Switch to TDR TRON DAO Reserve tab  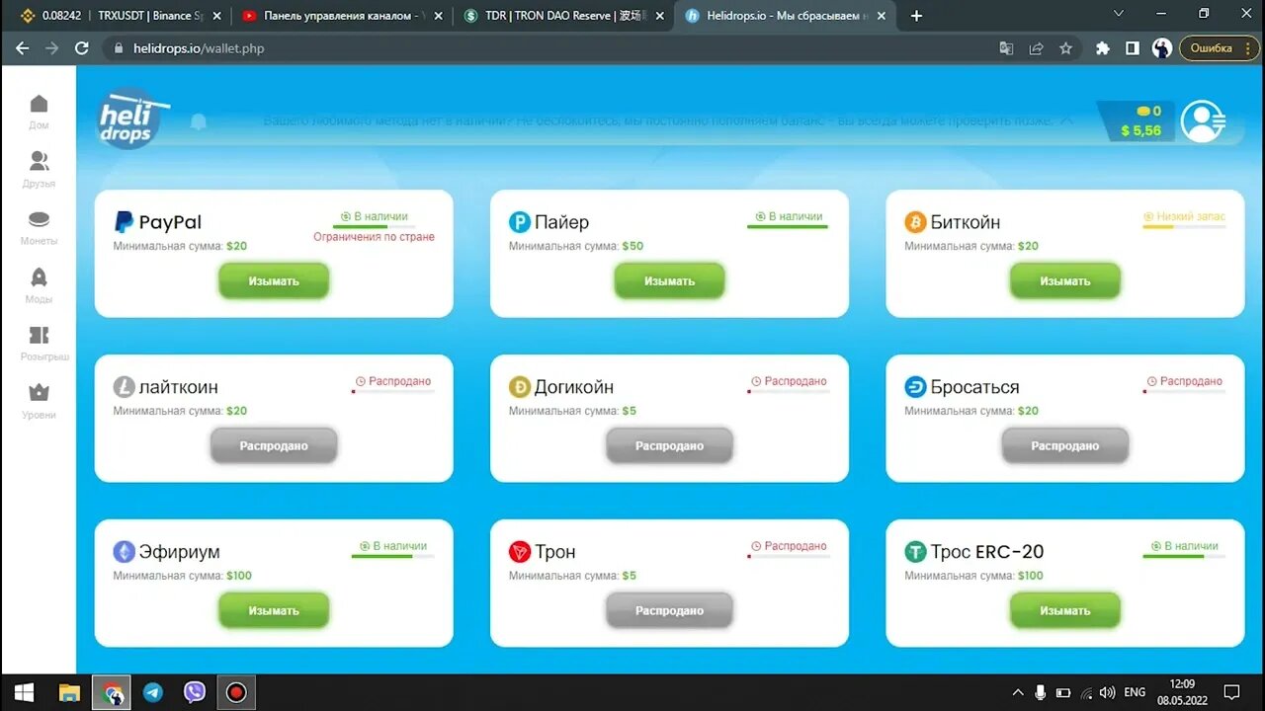coord(563,16)
